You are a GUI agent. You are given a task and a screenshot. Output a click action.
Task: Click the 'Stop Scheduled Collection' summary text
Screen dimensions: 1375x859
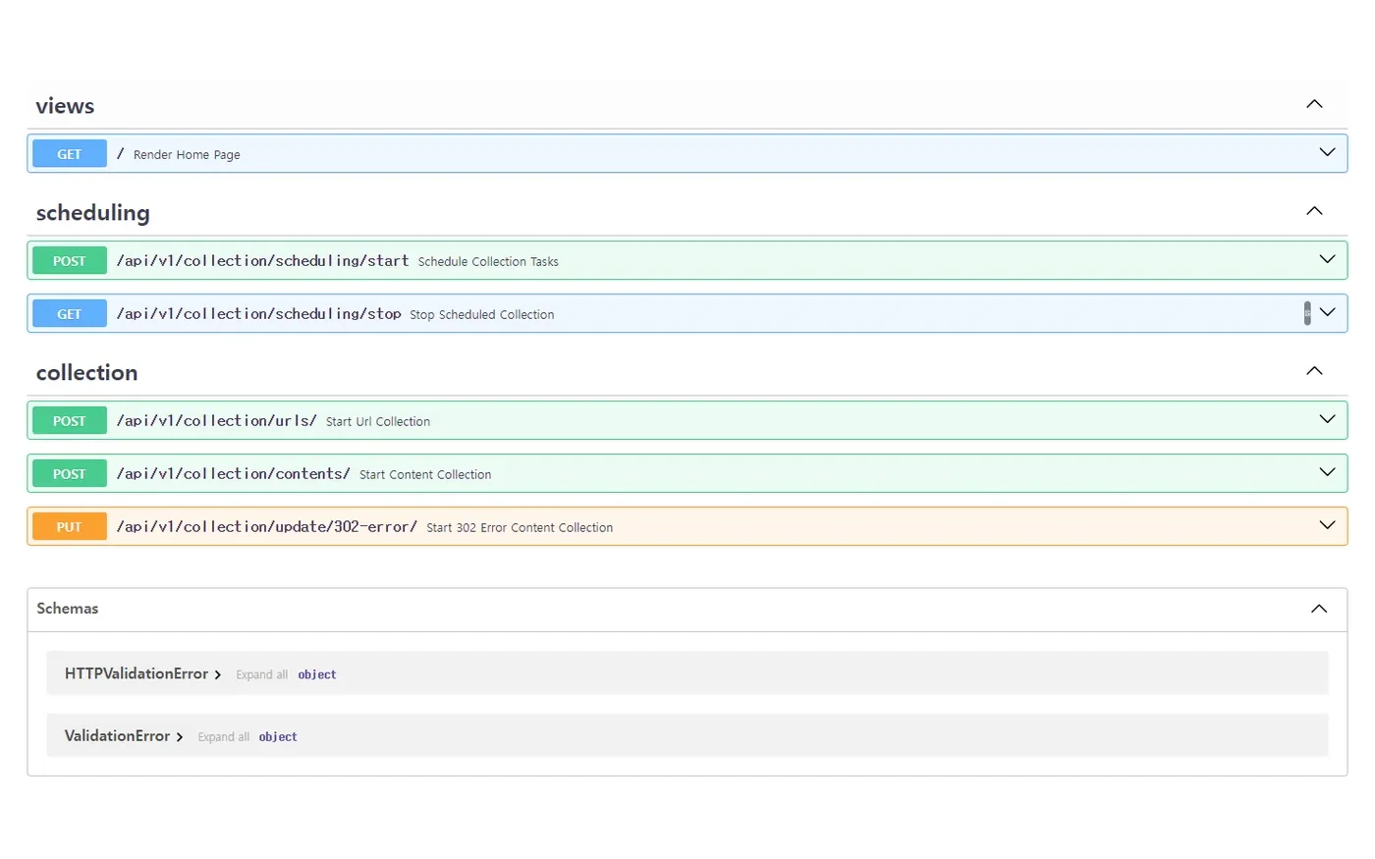482,315
